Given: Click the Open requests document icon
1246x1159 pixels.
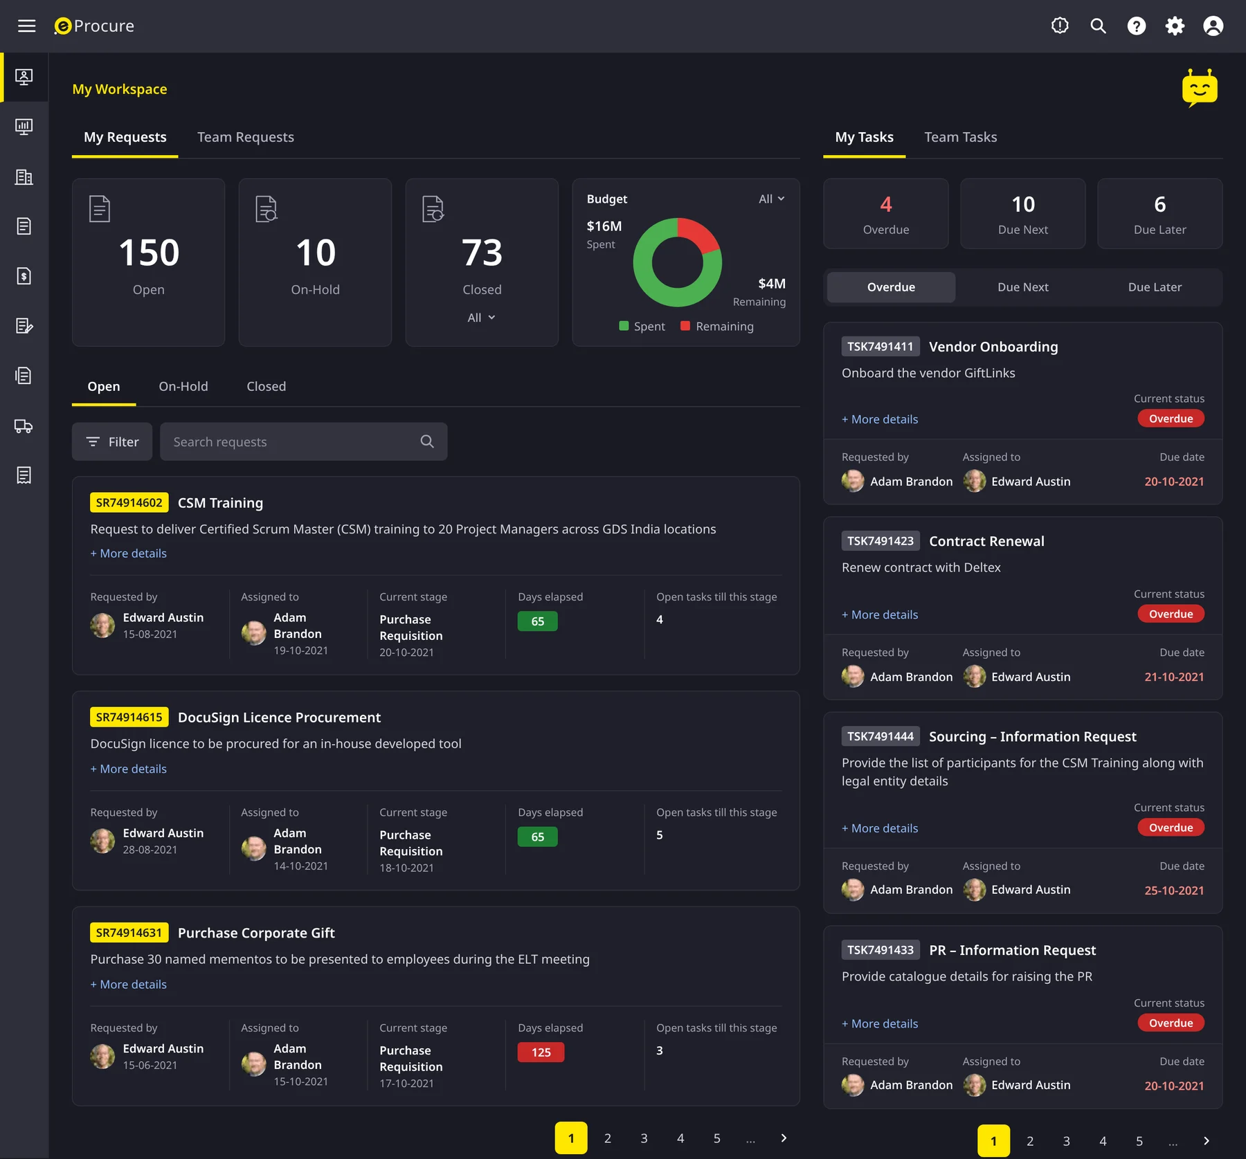Looking at the screenshot, I should tap(100, 208).
